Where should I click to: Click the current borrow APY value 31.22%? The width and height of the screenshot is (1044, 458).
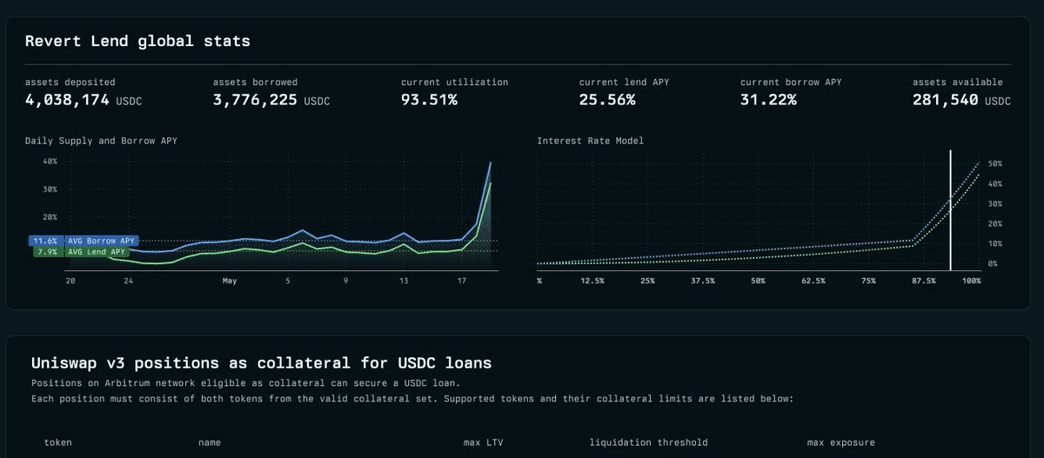(768, 100)
